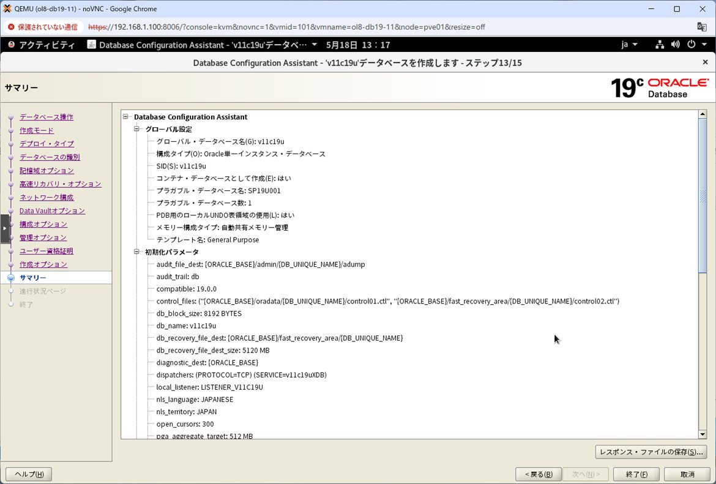Click the clock 5月18日 13:17 in top bar
This screenshot has width=716, height=484.
click(x=358, y=45)
